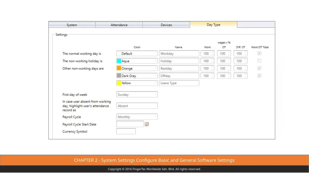Click the OT wages stepper for Holiday

[x=224, y=61]
